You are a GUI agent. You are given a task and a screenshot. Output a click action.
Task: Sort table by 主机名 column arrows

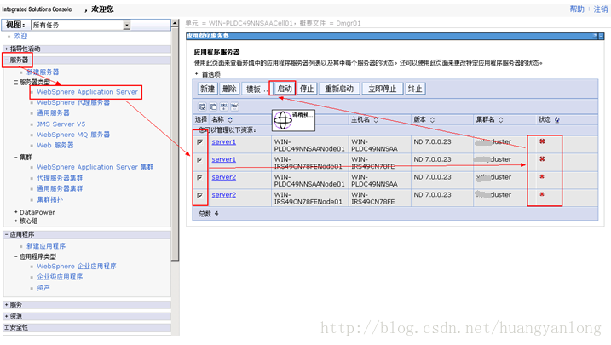tap(376, 119)
